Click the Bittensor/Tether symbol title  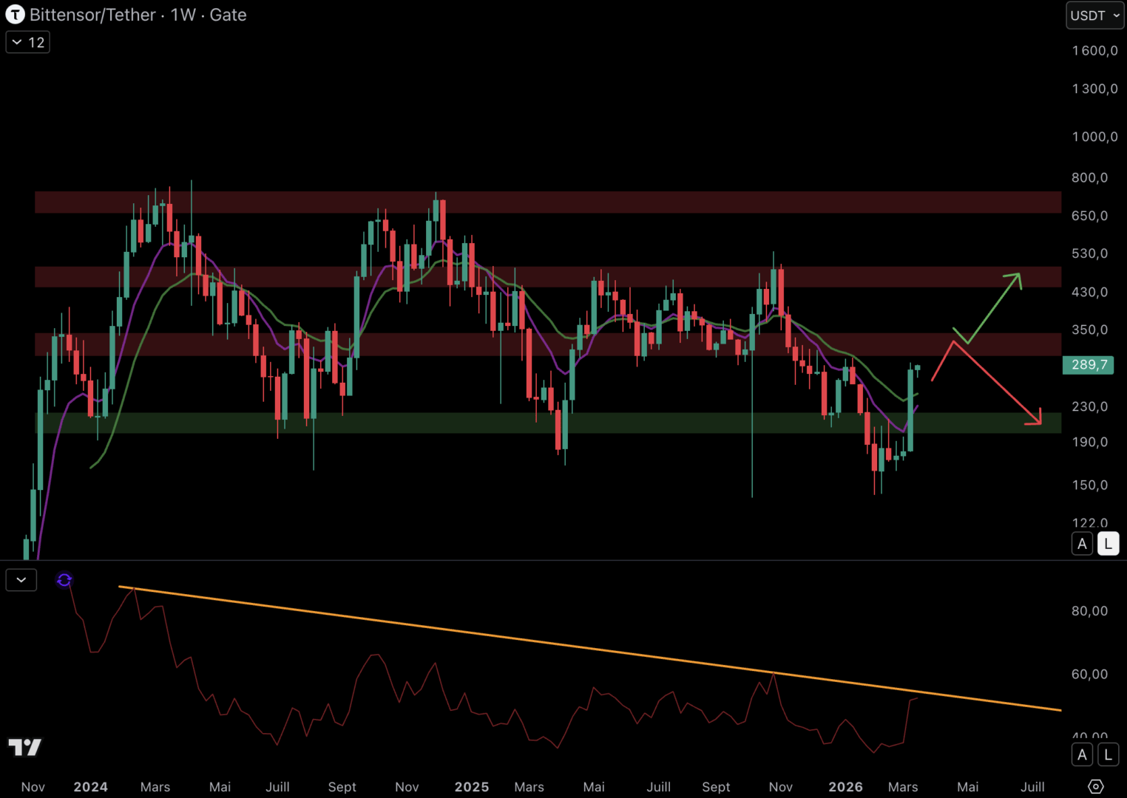(138, 15)
